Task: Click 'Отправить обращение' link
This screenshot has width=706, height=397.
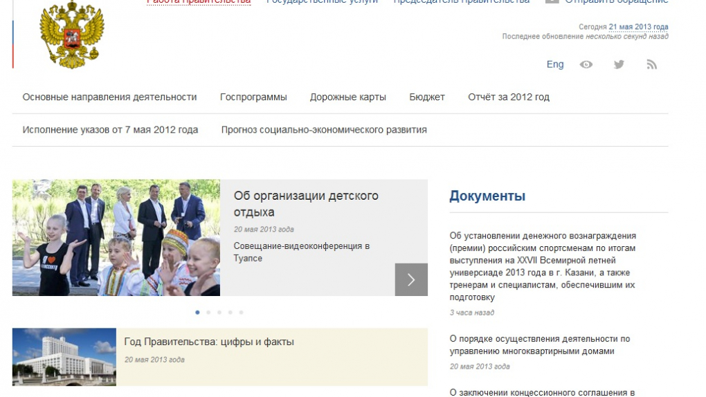Action: (x=617, y=2)
